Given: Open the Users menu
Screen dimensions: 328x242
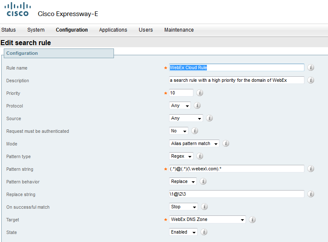Looking at the screenshot, I should 145,30.
